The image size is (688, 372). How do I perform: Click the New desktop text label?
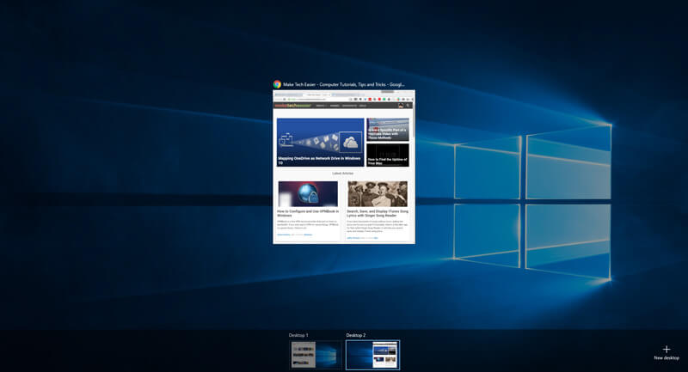(666, 358)
